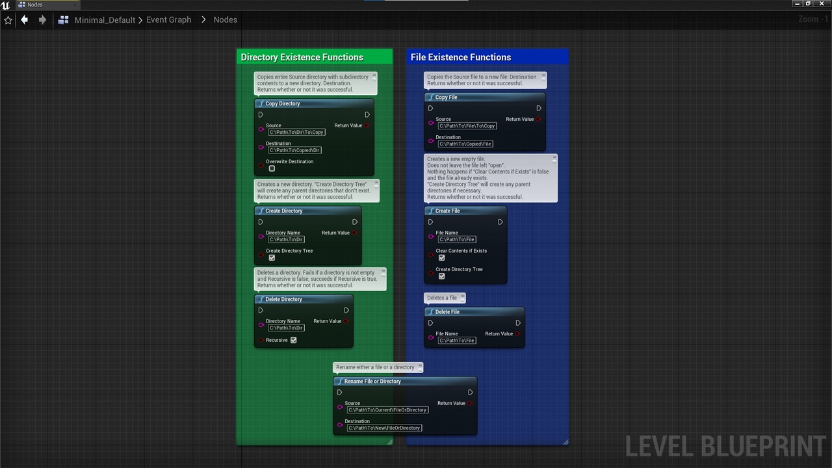Click the Zoom -1 indicator text

pos(812,19)
